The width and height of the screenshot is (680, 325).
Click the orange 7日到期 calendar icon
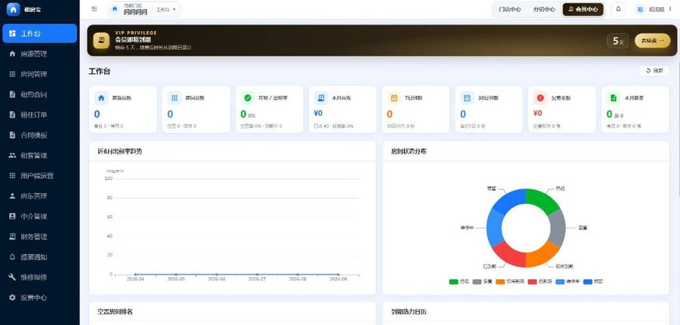394,98
